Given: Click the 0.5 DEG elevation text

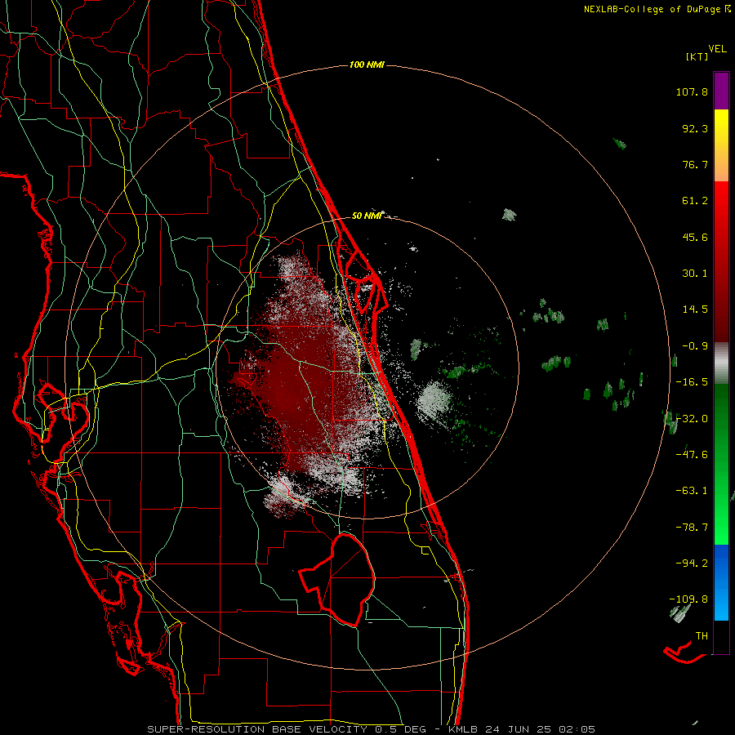Looking at the screenshot, I should point(400,729).
